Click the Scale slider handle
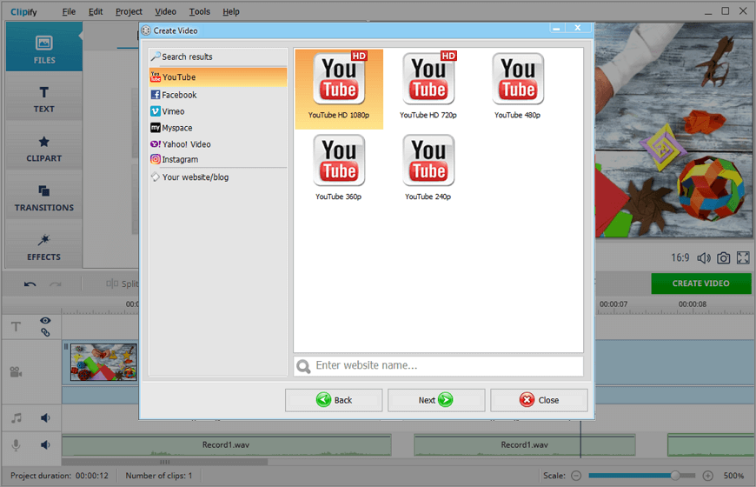 click(675, 476)
